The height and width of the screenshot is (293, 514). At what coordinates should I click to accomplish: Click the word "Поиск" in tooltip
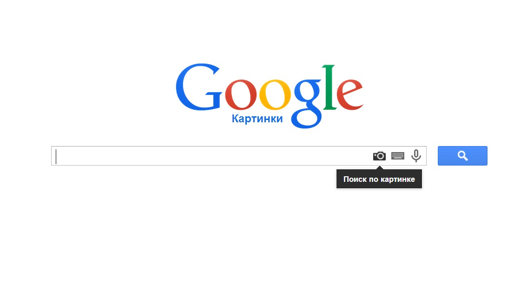point(355,179)
